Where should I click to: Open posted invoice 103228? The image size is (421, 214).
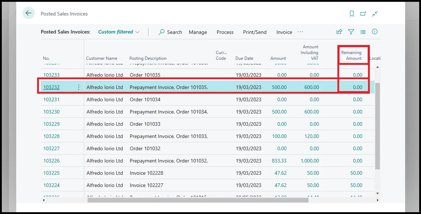pos(52,136)
